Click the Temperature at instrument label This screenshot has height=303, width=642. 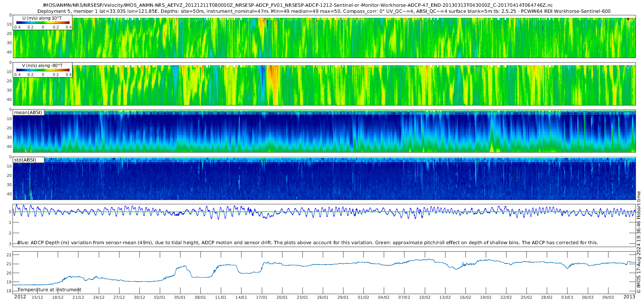(50, 290)
